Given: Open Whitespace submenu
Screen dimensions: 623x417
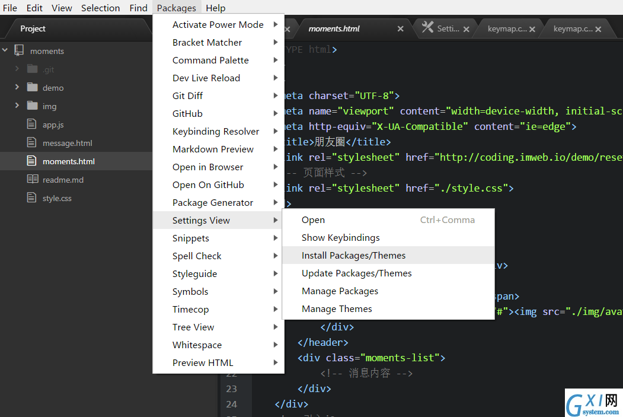Looking at the screenshot, I should click(218, 345).
